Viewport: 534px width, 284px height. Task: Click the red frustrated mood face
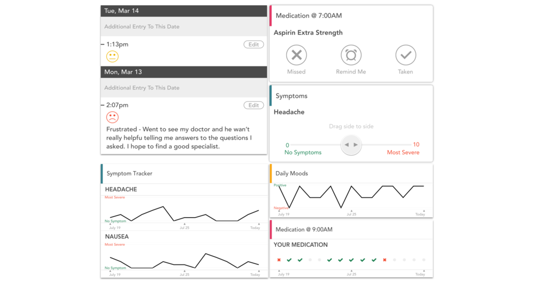coord(112,117)
